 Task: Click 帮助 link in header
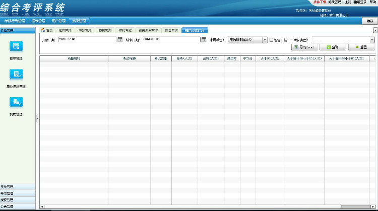[373, 2]
